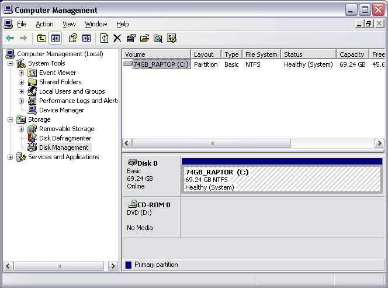Open the Help question-mark toolbar icon
The width and height of the screenshot is (388, 288).
pos(72,39)
